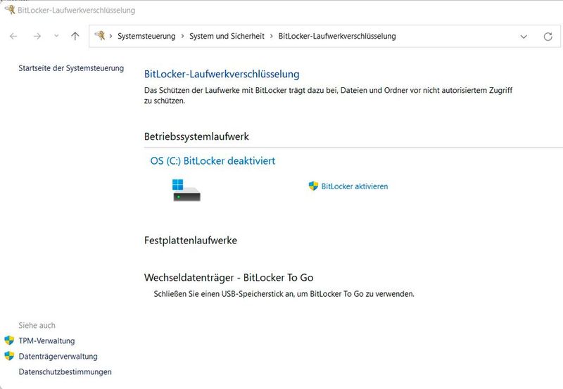Click the BitLocker-Laufwerkverschlüsselung page title
Viewport: 563px width, 389px height.
(222, 74)
